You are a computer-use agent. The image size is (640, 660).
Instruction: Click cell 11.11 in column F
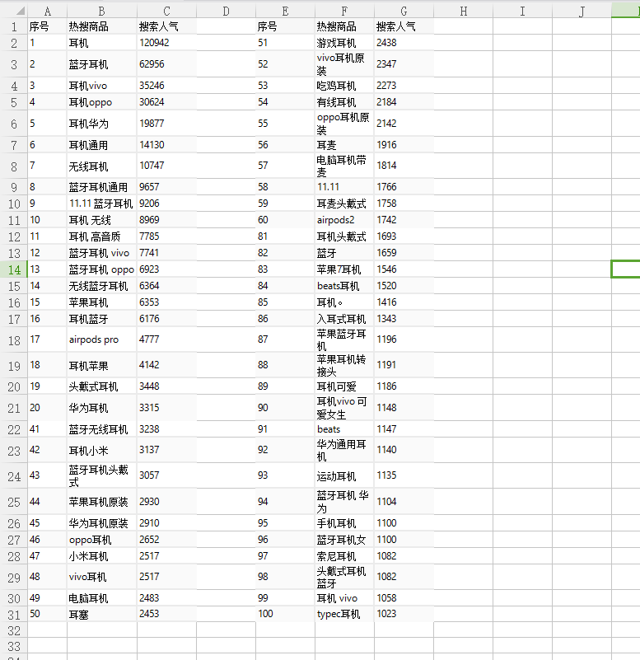pos(344,187)
